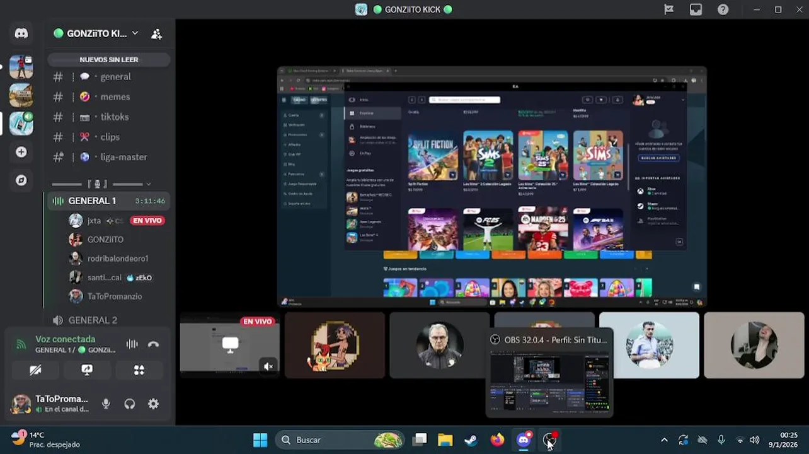Open the tiktoks text channel
Viewport: 809px width, 454px height.
108,117
